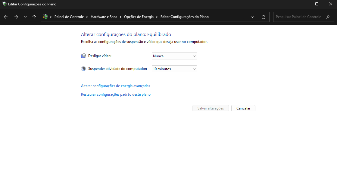Click the Desligar vídeo label
The image size is (337, 189).
[100, 56]
